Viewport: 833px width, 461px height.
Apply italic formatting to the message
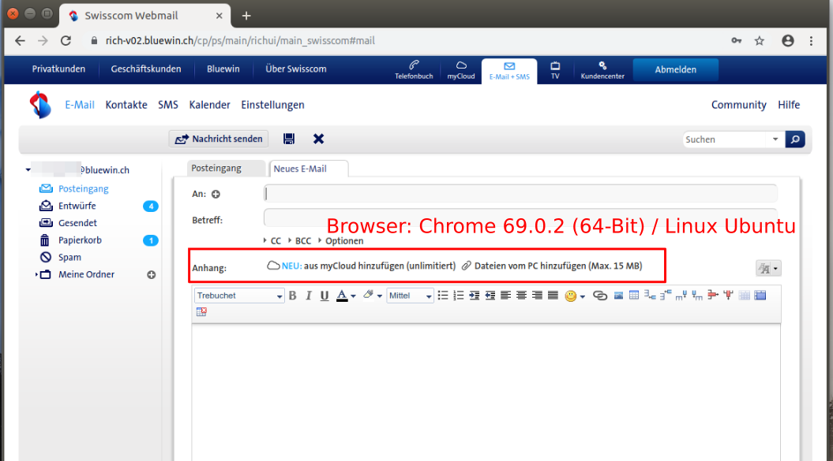coord(309,295)
